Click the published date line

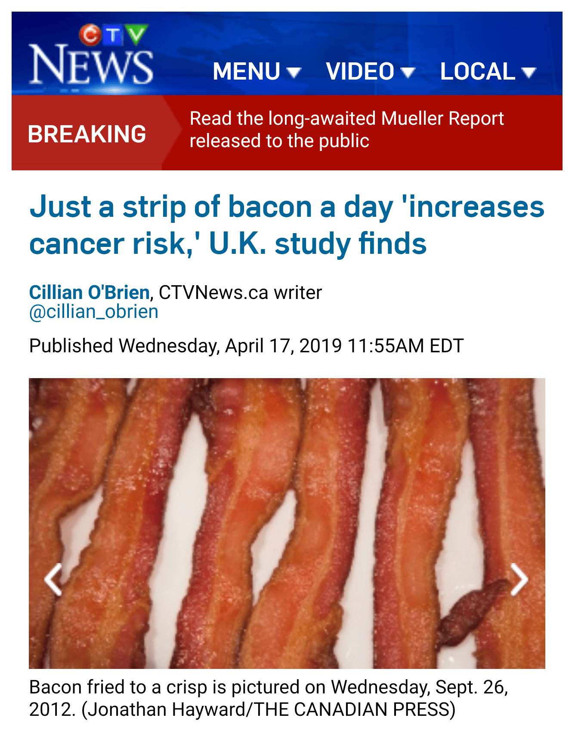[246, 346]
